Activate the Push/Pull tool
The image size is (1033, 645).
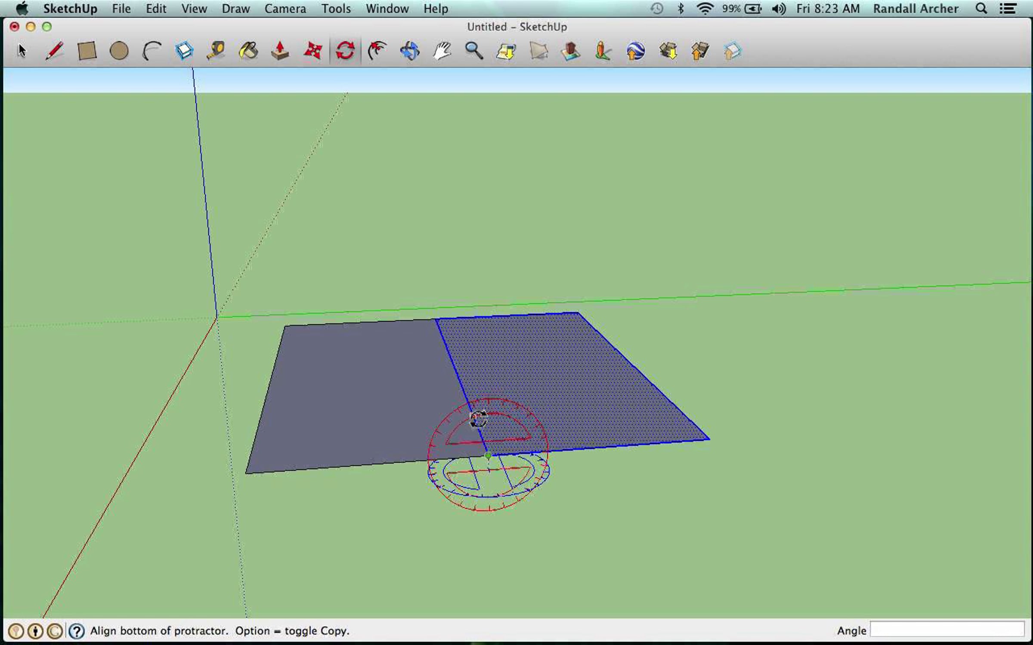tap(280, 51)
